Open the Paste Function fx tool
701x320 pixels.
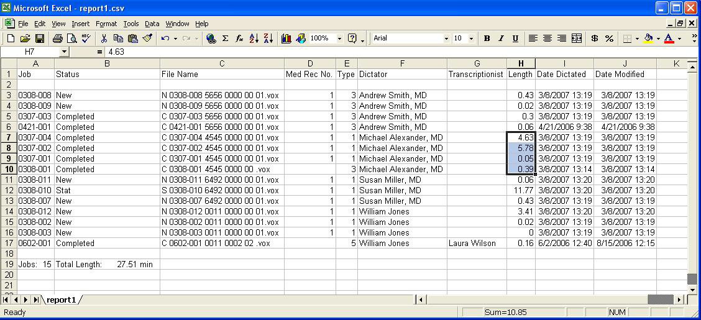(x=239, y=39)
